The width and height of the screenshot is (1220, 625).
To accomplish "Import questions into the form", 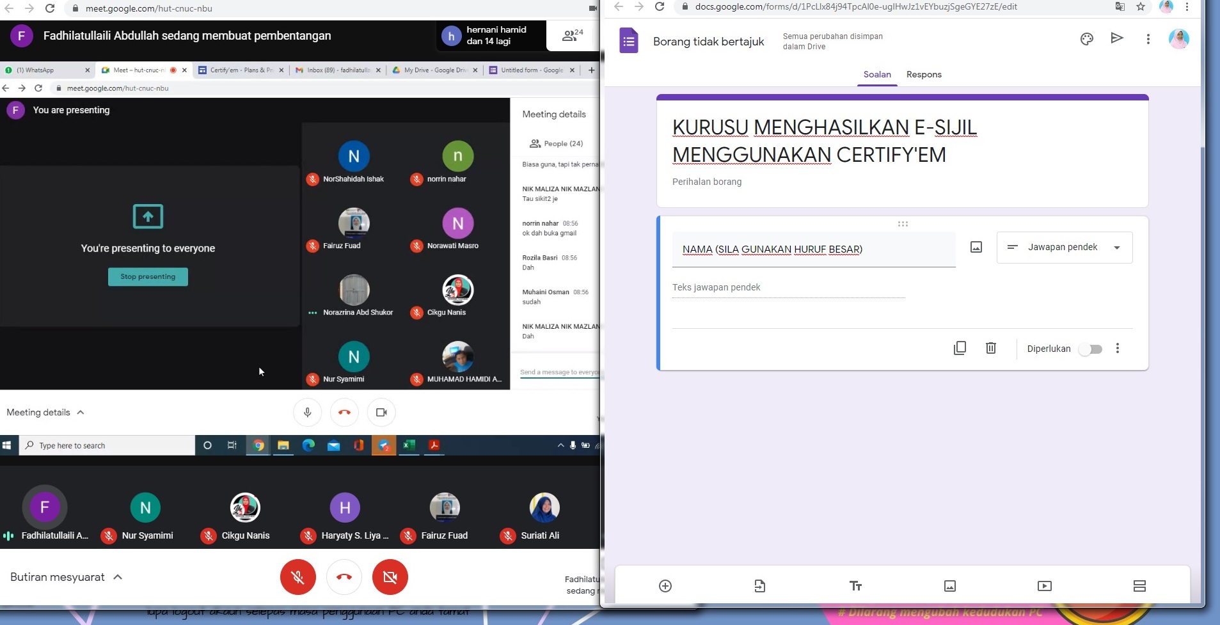I will [759, 586].
